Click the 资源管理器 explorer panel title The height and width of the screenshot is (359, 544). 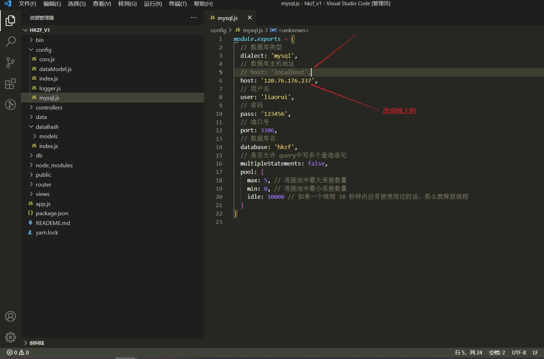pyautogui.click(x=42, y=18)
